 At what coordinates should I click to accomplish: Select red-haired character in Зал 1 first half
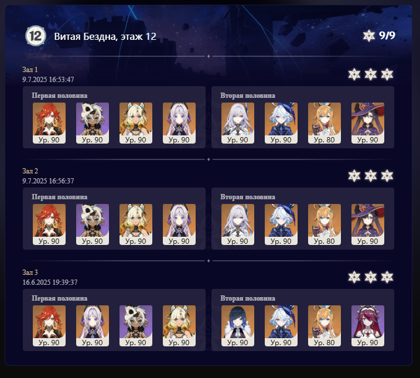tap(49, 123)
